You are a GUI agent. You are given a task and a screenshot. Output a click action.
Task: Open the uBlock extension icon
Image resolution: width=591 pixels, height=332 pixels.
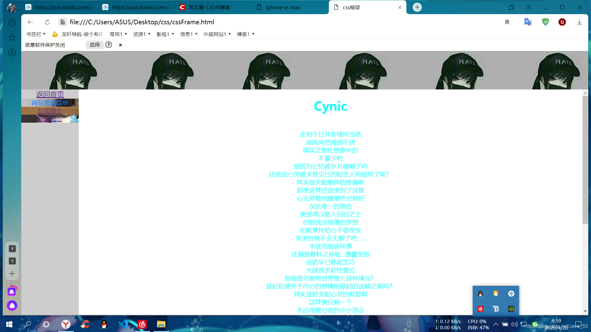[562, 22]
